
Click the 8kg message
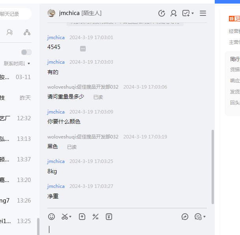point(52,171)
